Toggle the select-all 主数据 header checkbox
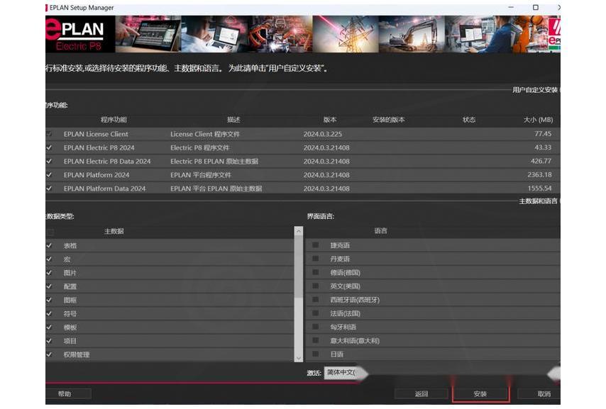 tap(50, 232)
